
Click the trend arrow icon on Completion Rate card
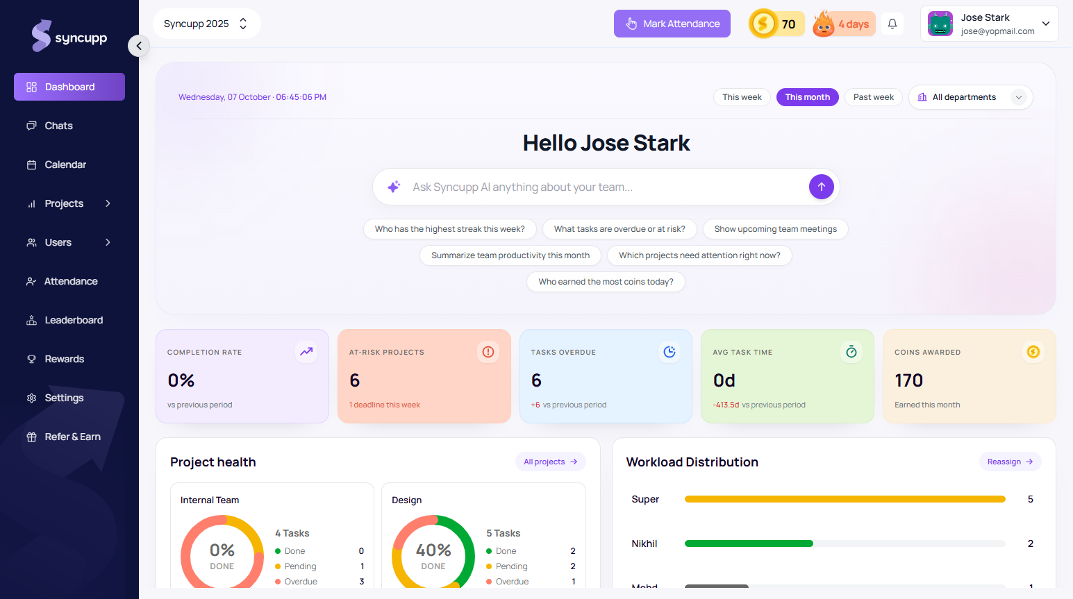point(306,352)
